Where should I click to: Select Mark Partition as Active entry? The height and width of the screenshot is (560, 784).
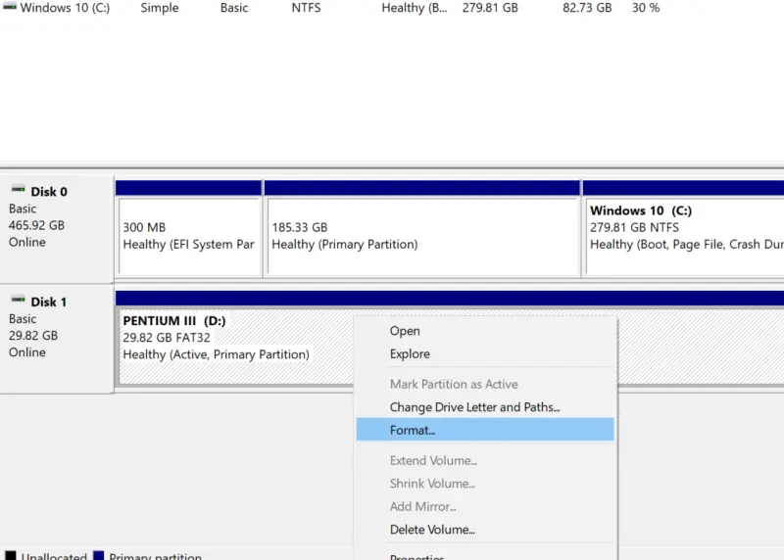point(485,384)
